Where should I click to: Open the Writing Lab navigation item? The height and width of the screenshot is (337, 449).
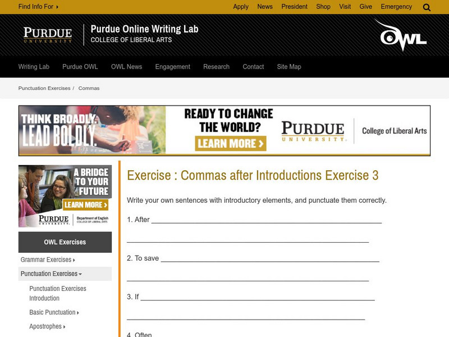(x=34, y=66)
